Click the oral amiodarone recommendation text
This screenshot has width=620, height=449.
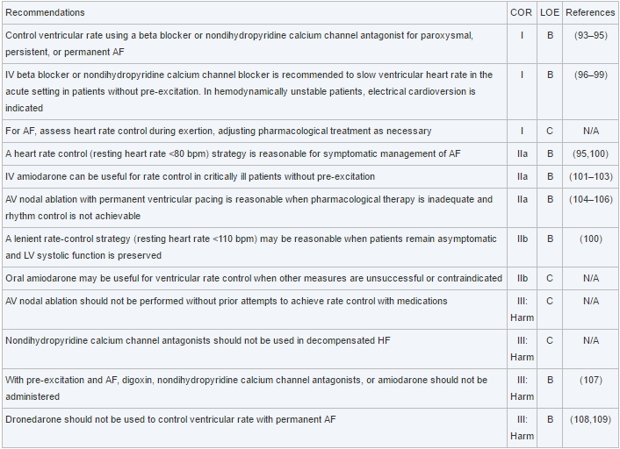coord(253,278)
